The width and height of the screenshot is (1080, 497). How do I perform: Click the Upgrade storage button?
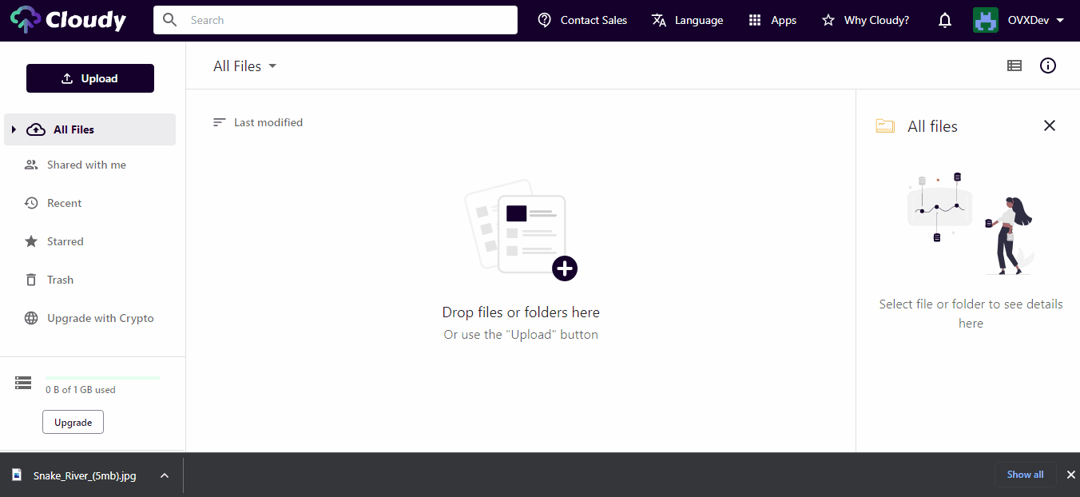click(73, 422)
